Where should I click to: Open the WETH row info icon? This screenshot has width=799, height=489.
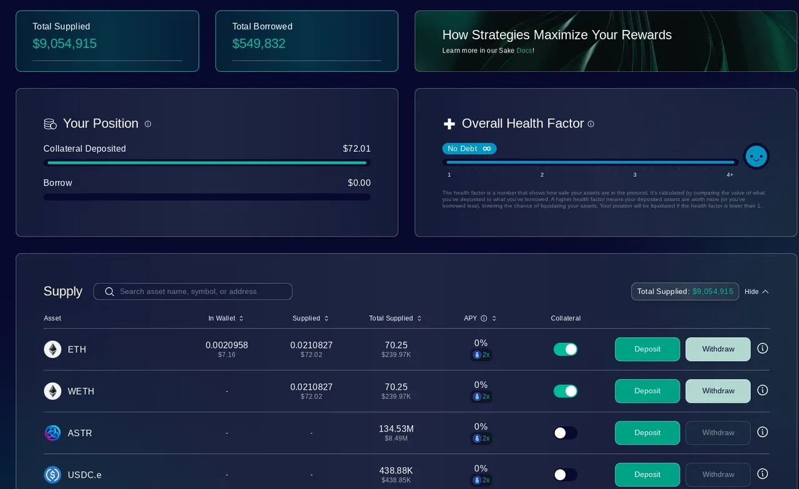(x=762, y=390)
